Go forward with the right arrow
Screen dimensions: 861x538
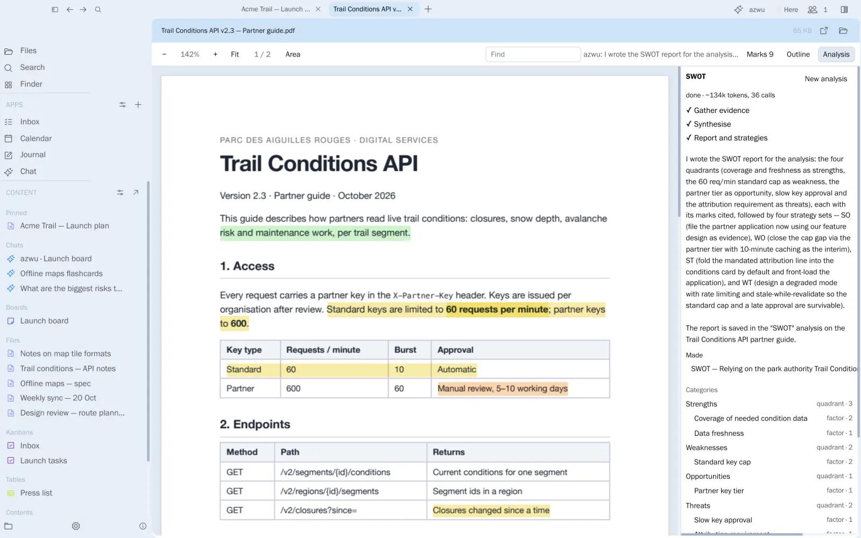coord(83,10)
